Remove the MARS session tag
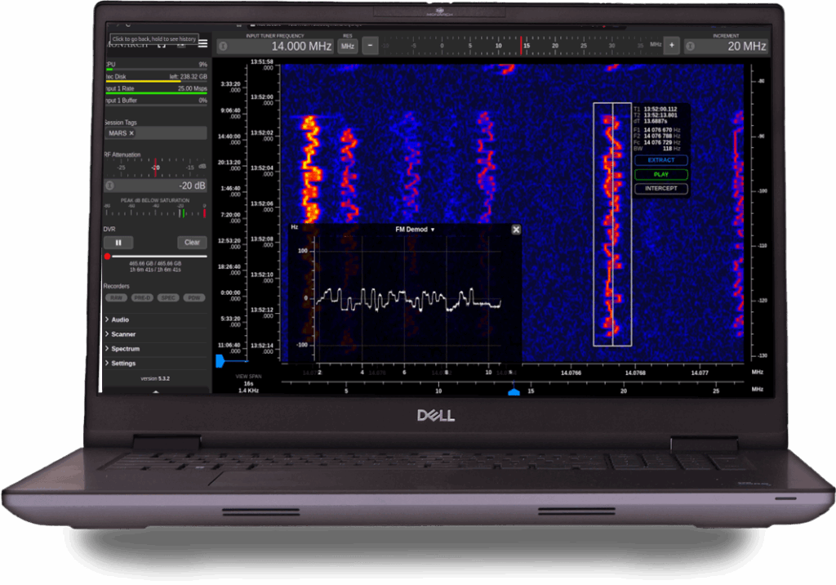 coord(131,133)
